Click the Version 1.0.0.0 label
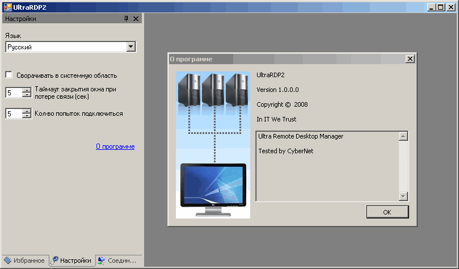The width and height of the screenshot is (459, 269). coord(277,90)
